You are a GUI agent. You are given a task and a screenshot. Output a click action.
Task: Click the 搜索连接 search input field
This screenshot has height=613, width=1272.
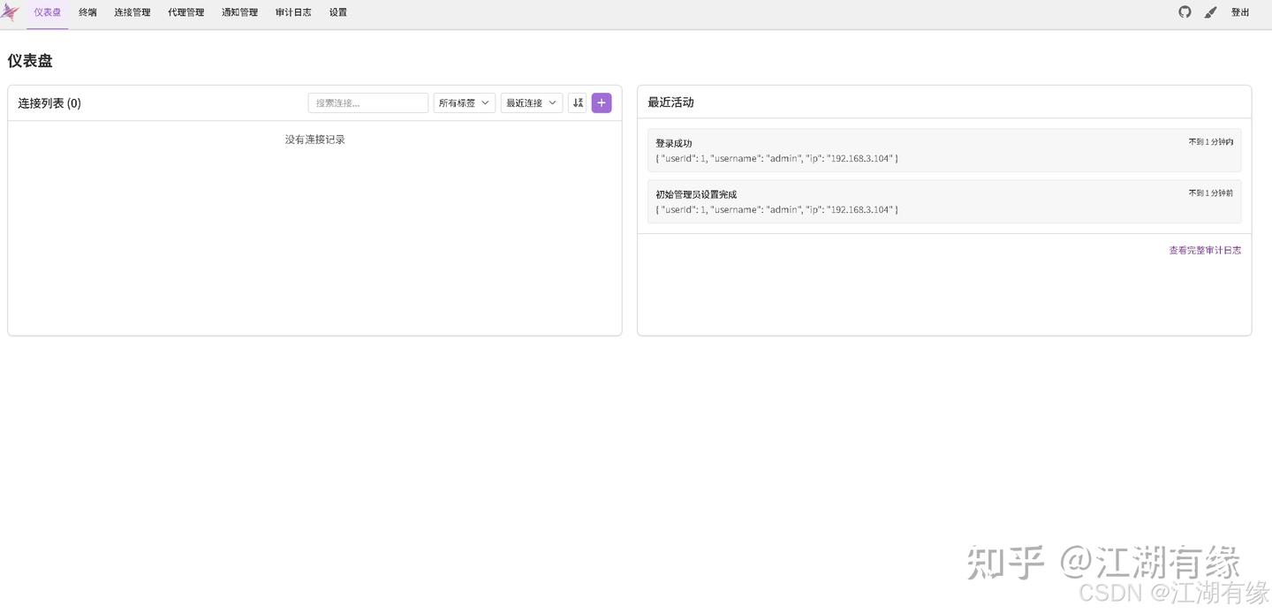point(367,102)
